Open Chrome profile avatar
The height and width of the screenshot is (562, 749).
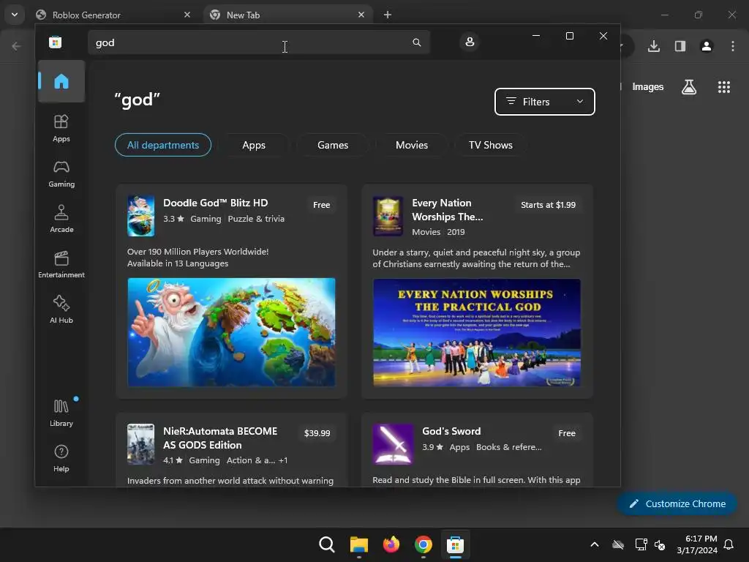coord(707,46)
